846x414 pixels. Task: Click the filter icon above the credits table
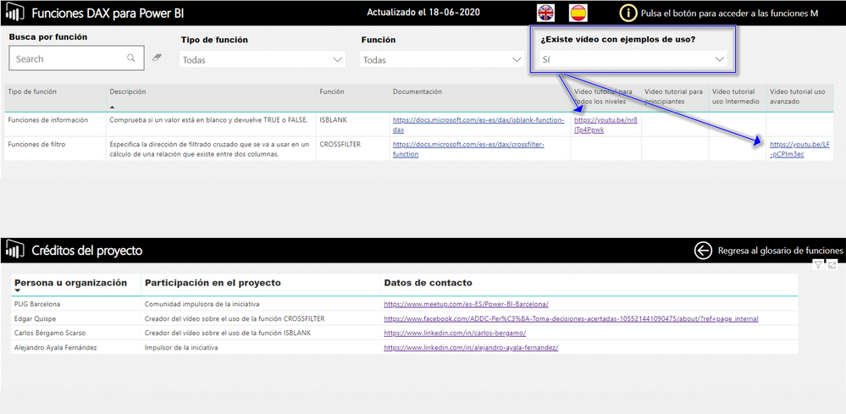point(819,265)
